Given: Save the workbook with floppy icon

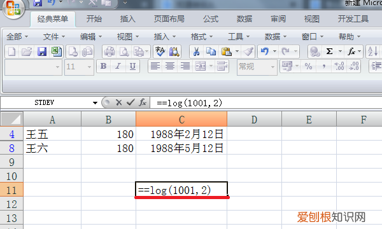Looking at the screenshot, I should click(x=41, y=52).
